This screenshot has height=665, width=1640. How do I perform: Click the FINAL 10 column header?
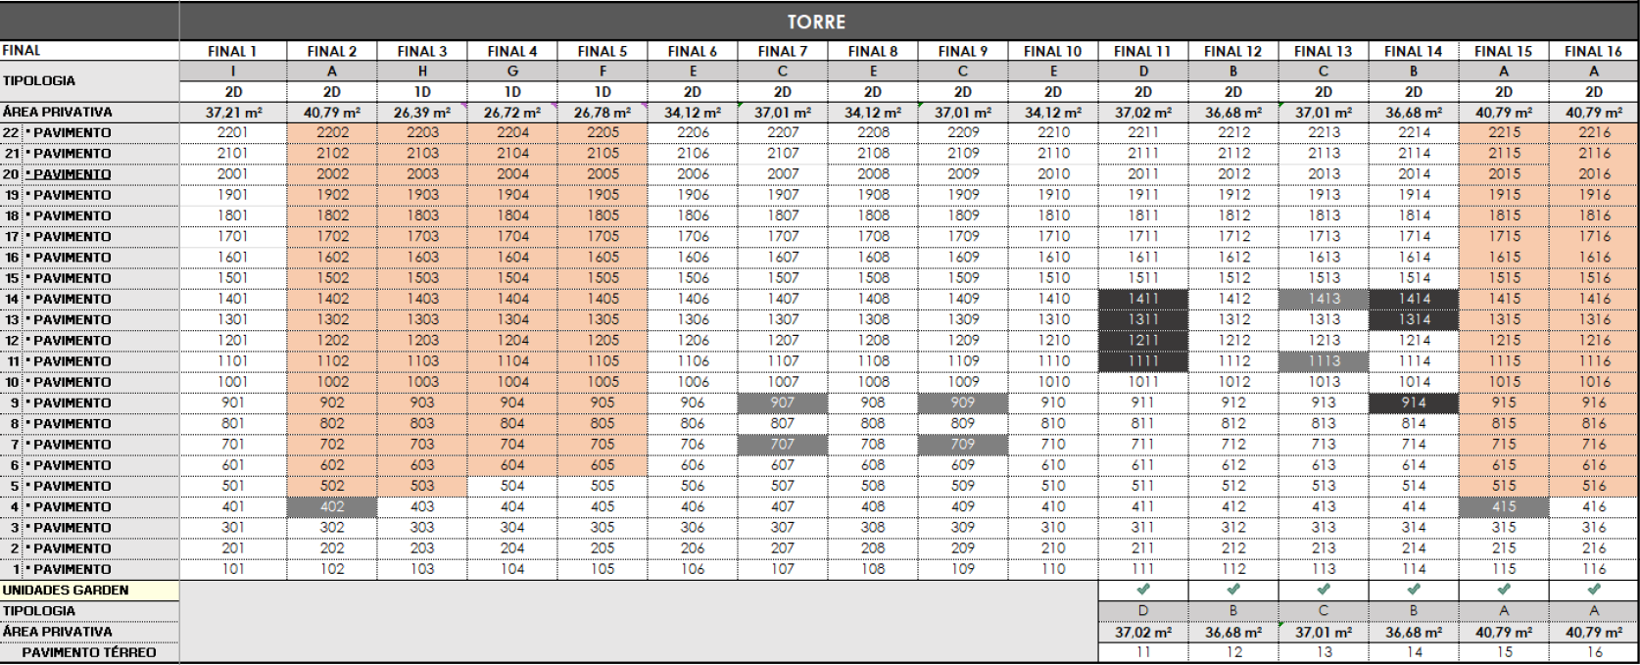coord(1052,51)
